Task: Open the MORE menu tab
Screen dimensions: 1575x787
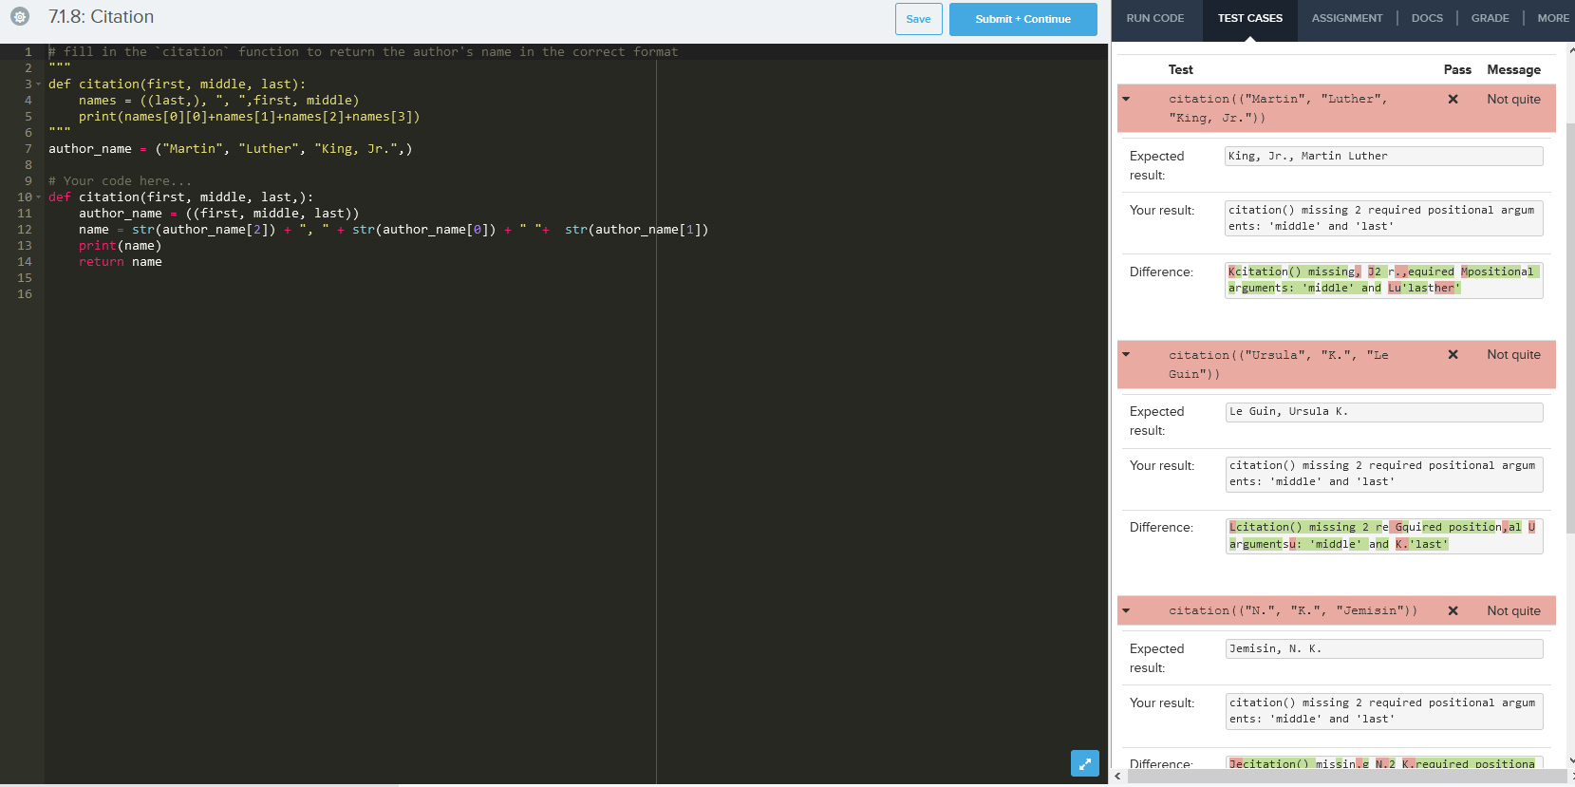Action: (1553, 18)
